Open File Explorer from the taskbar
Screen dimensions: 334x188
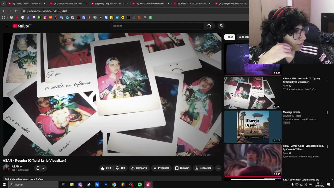[x=71, y=185]
